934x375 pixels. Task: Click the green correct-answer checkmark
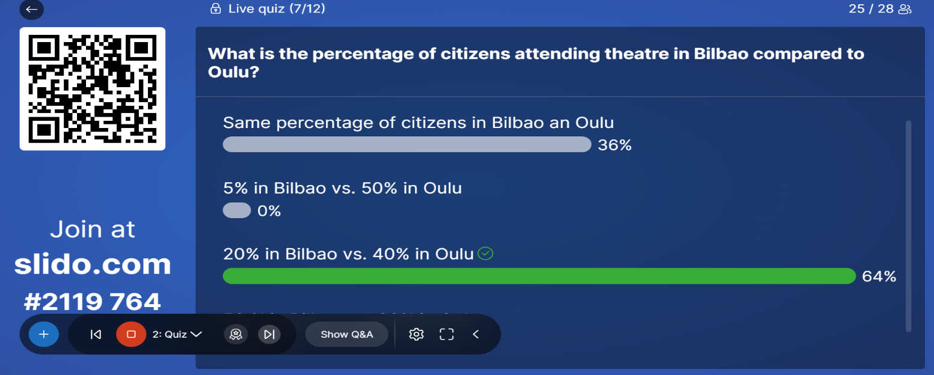[485, 254]
